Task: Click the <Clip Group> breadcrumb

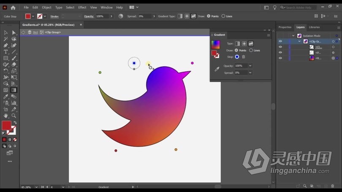Action: pyautogui.click(x=53, y=32)
